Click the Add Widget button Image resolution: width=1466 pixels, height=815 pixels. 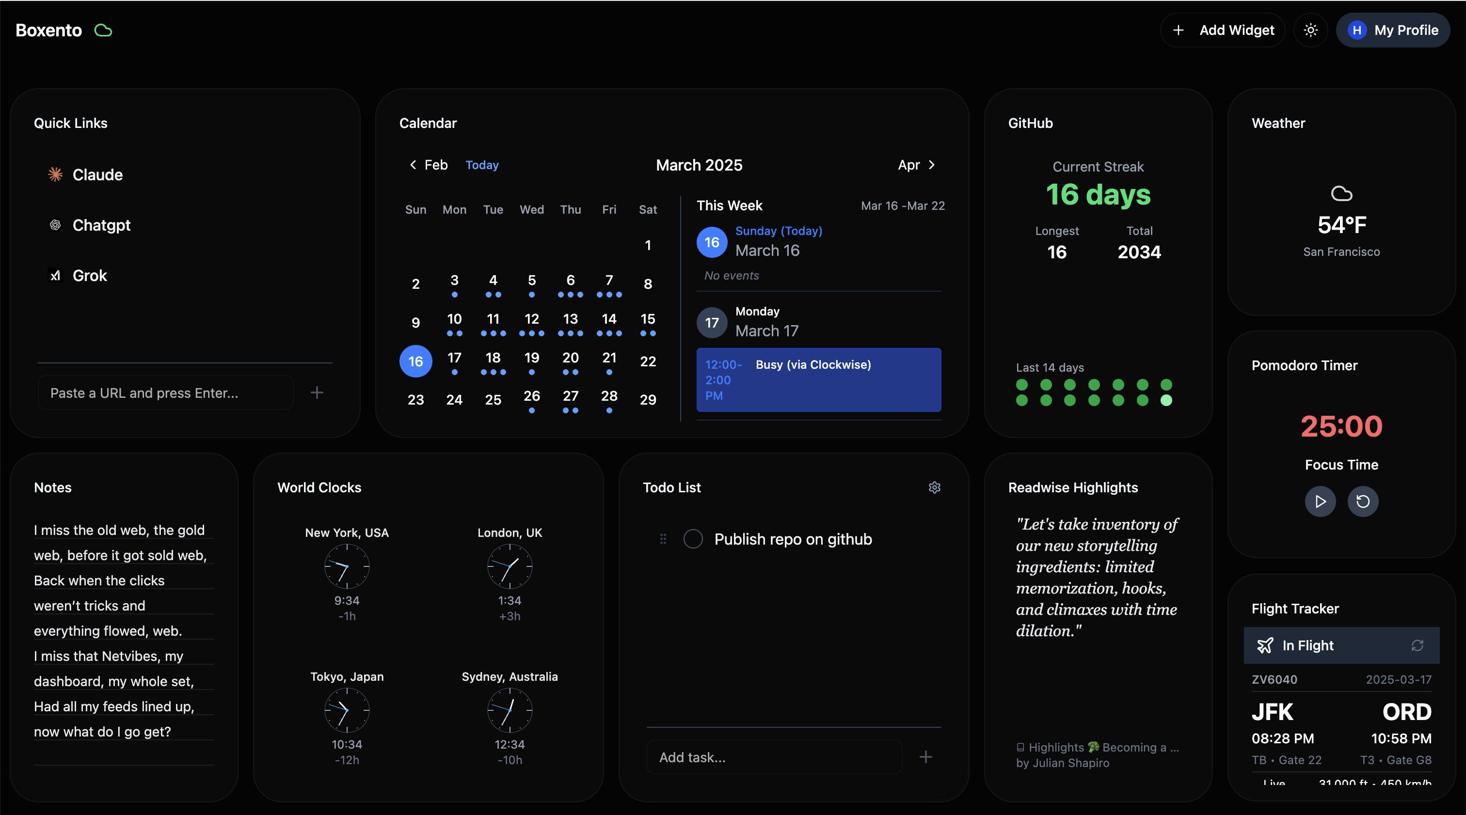point(1223,30)
